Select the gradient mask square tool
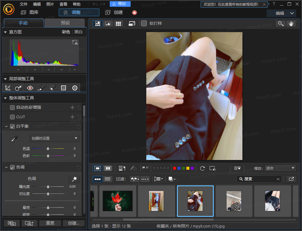 tap(64, 88)
